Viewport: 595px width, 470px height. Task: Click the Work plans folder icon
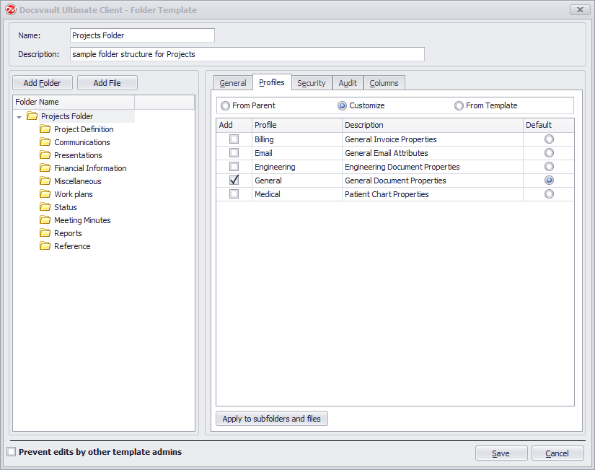click(x=45, y=194)
